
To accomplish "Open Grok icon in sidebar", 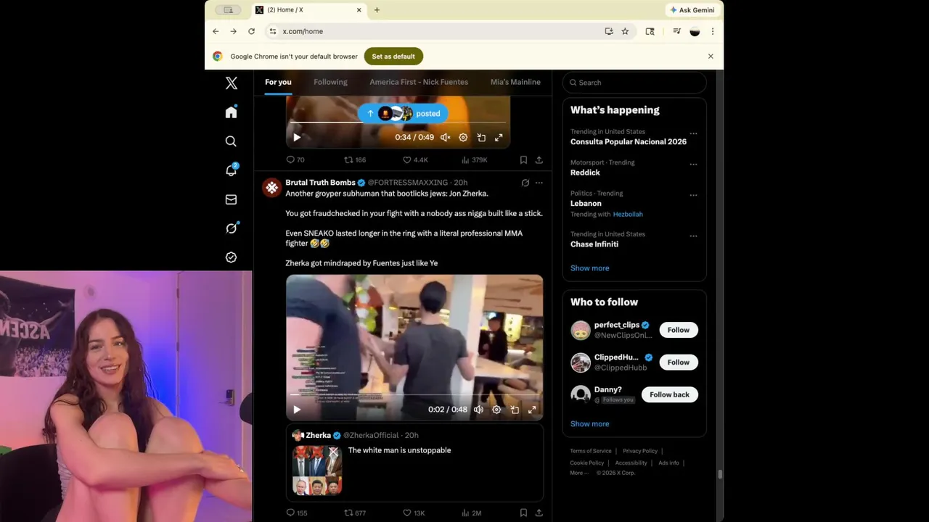I will click(231, 228).
